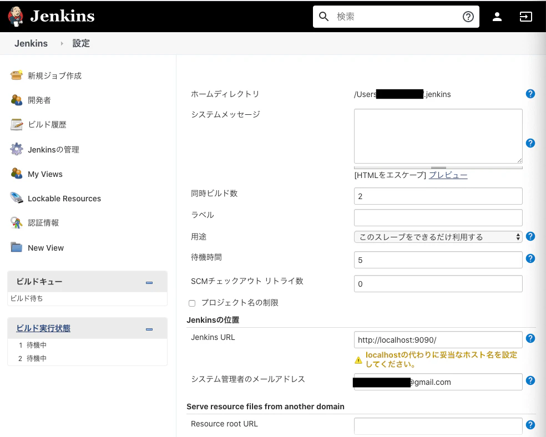Open help icon for 用途
The height and width of the screenshot is (437, 546).
pos(530,237)
